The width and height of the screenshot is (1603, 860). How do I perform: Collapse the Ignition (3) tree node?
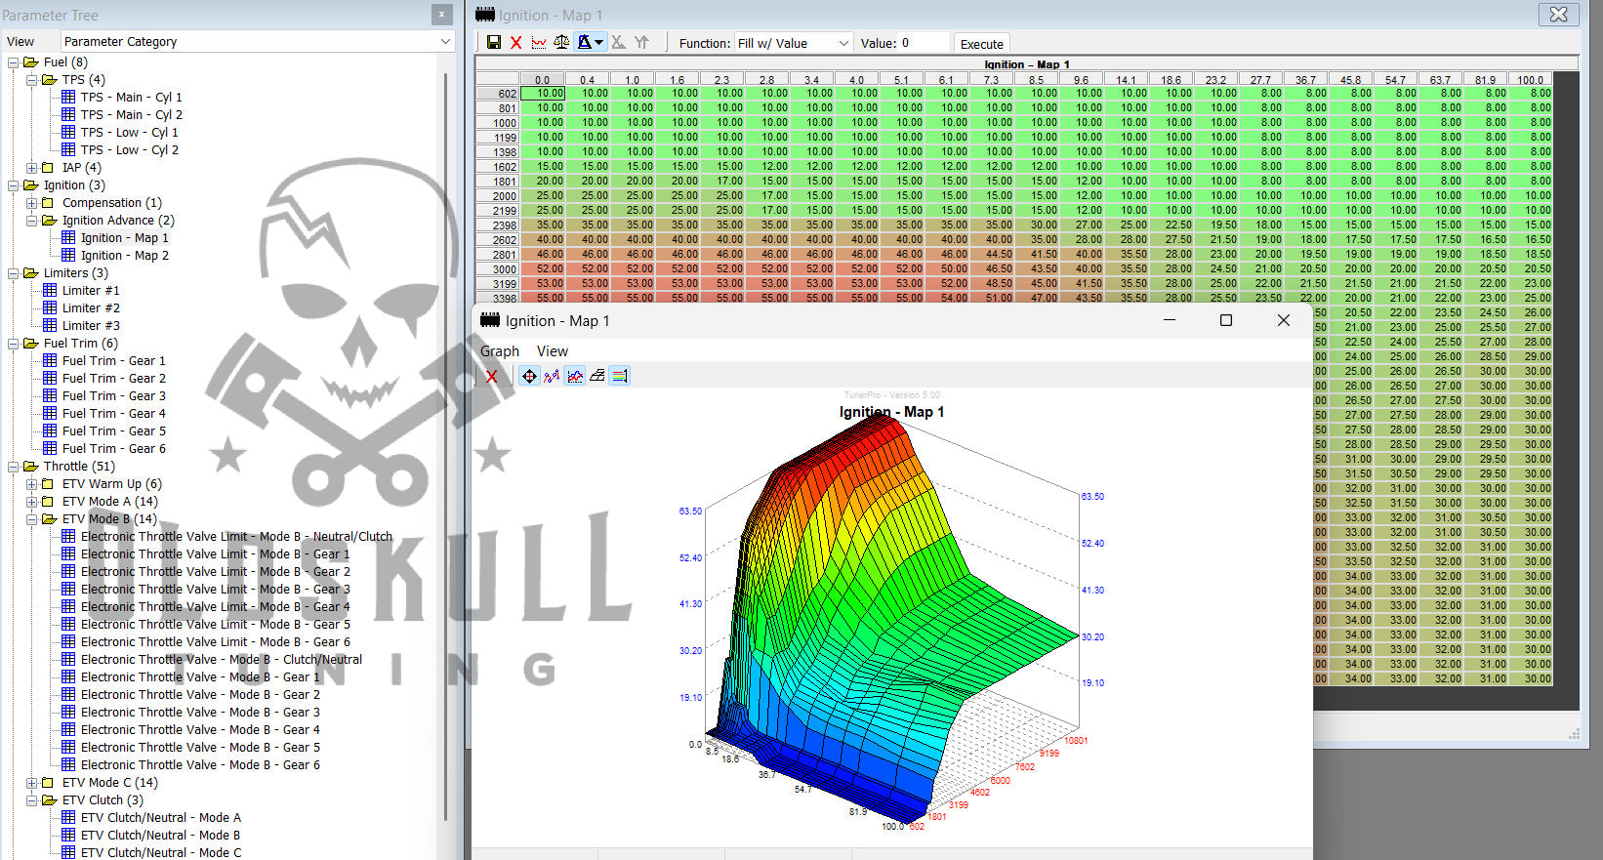click(14, 184)
